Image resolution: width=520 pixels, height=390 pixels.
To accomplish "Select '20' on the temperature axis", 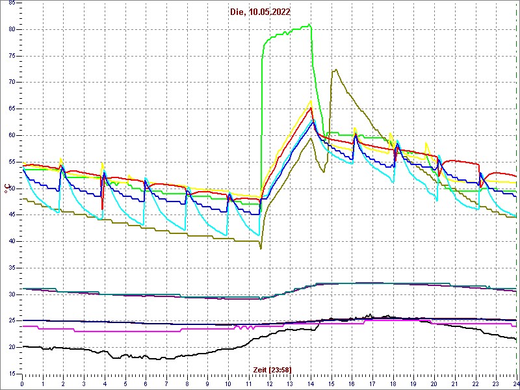I will 11,347.
